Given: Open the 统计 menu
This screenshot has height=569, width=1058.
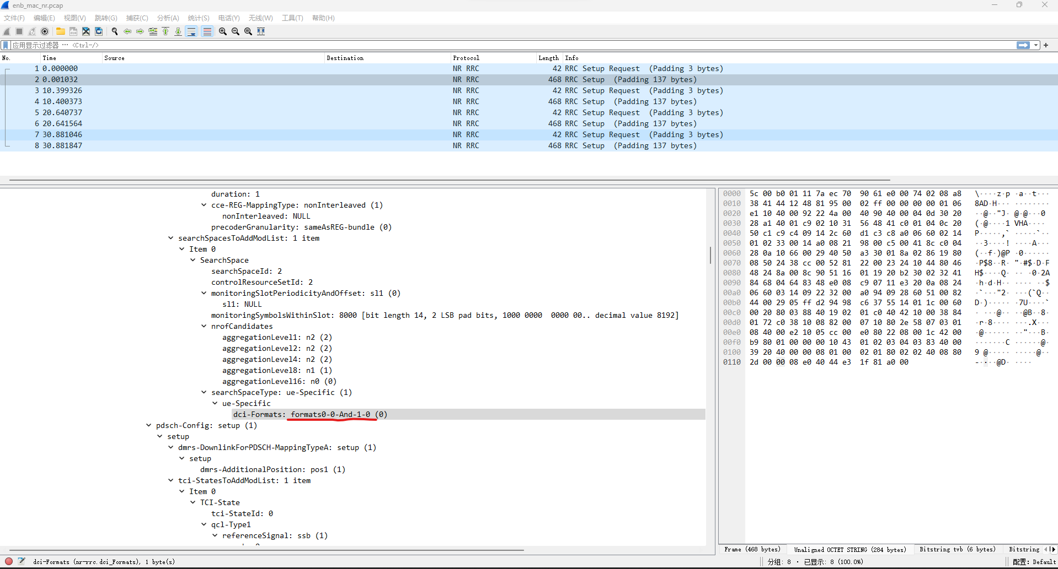Looking at the screenshot, I should (198, 18).
